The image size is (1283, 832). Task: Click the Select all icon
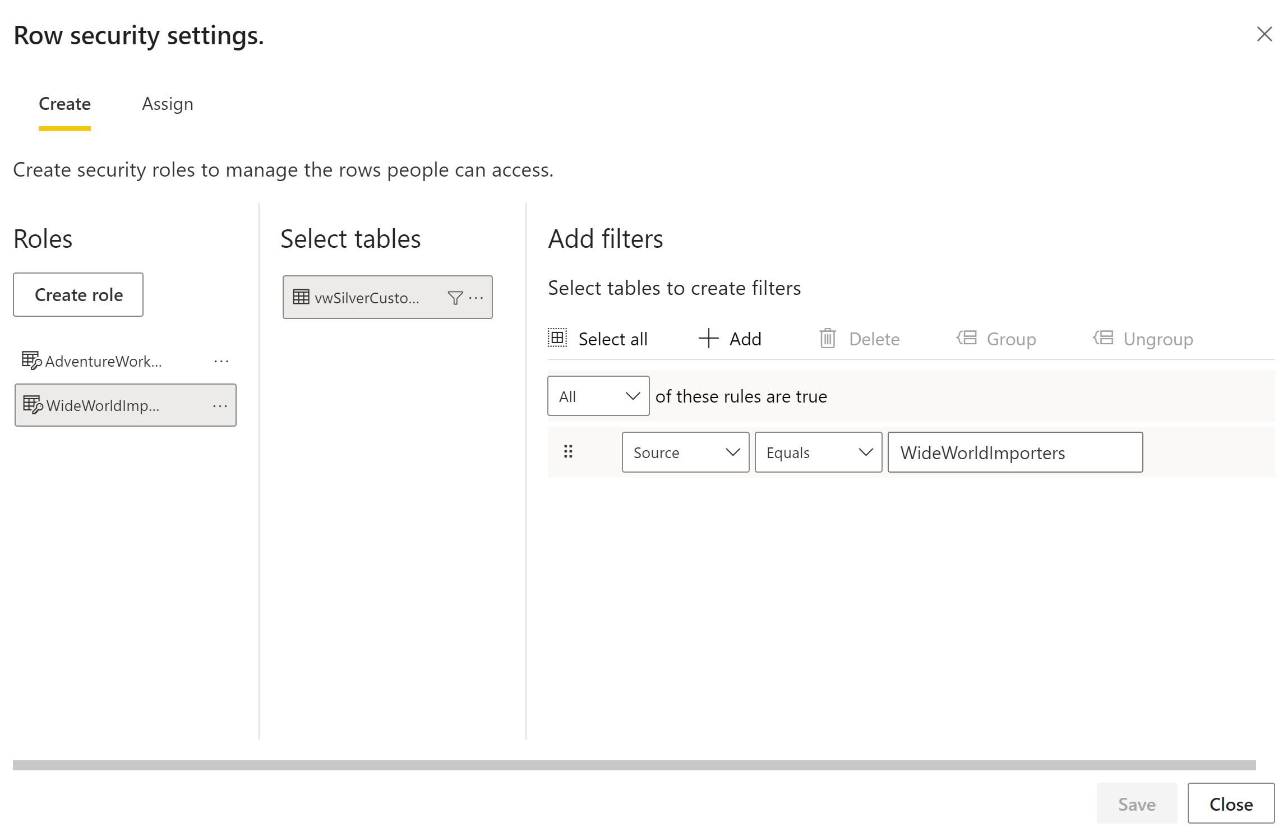[557, 338]
